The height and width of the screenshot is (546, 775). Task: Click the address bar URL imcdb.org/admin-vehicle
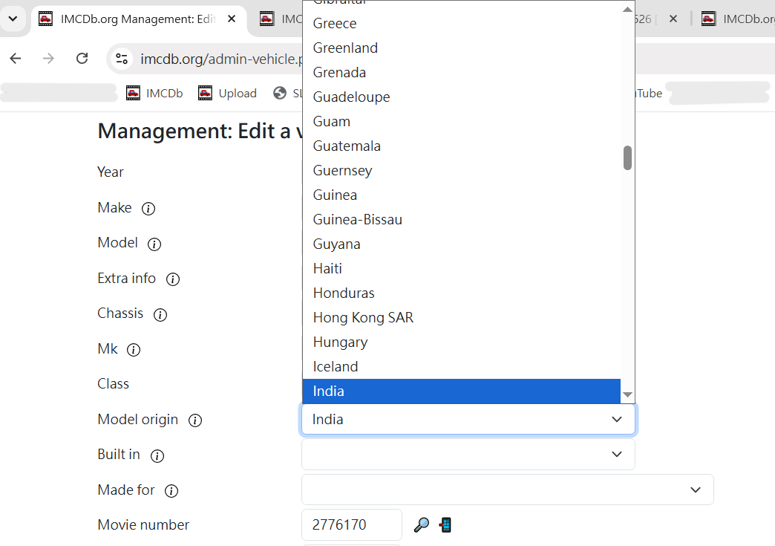(221, 59)
